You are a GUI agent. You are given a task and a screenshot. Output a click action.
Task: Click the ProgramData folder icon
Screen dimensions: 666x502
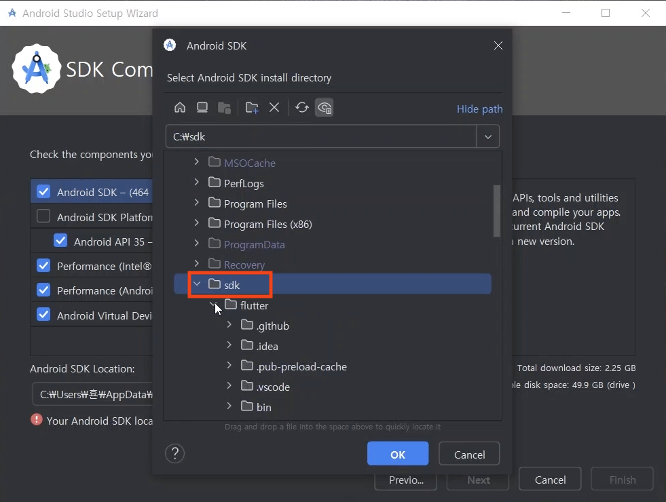click(215, 244)
